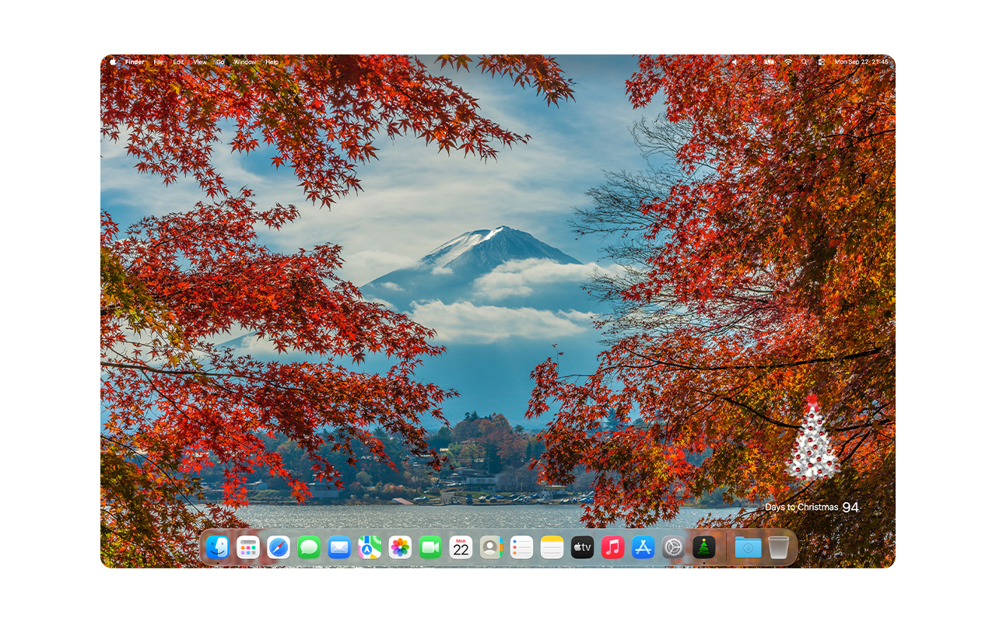Viewport: 996px width, 622px height.
Task: Open the Downloads folder in Dock
Action: pyautogui.click(x=748, y=547)
